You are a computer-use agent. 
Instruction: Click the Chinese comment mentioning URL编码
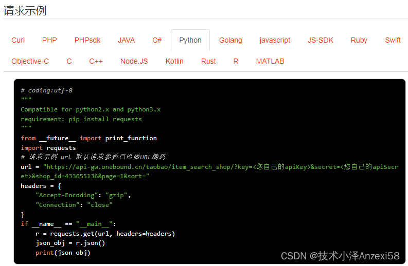pos(93,157)
